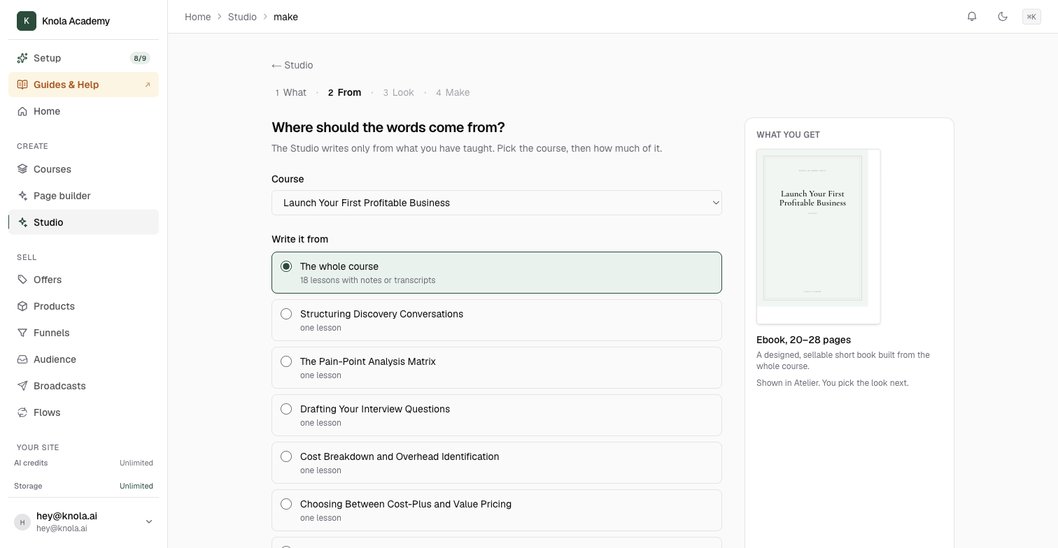Choose 'Choosing Between Cost-Plus and Value Pricing' radio
Image resolution: width=1058 pixels, height=548 pixels.
coord(286,504)
